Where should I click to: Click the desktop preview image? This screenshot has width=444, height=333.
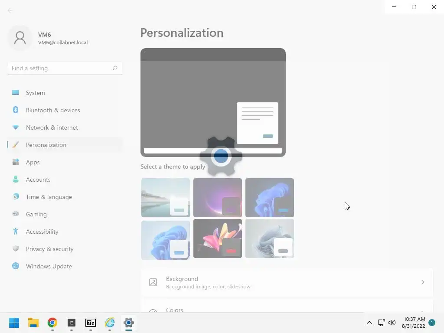point(213,102)
